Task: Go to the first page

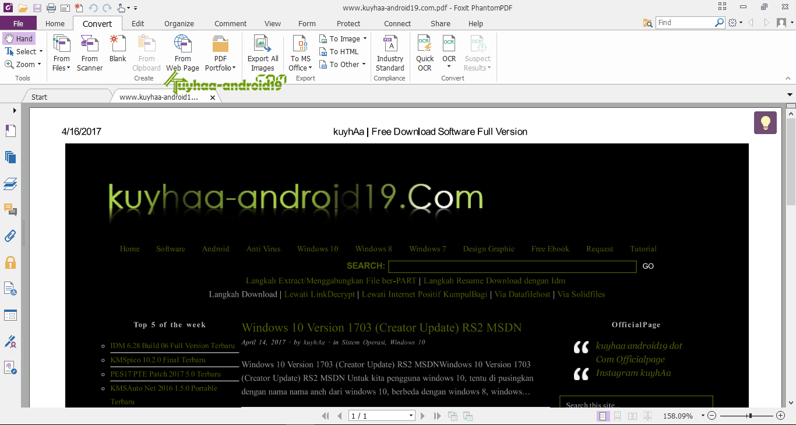Action: (325, 416)
